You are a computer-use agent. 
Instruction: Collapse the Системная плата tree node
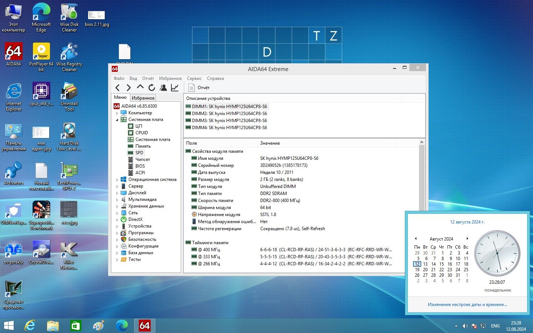117,120
